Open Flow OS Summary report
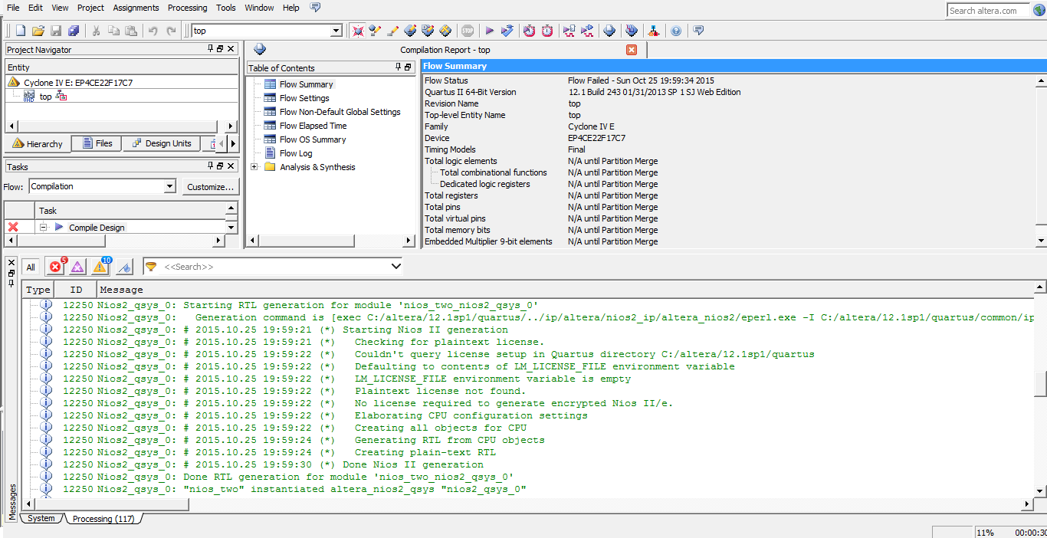 pos(312,139)
